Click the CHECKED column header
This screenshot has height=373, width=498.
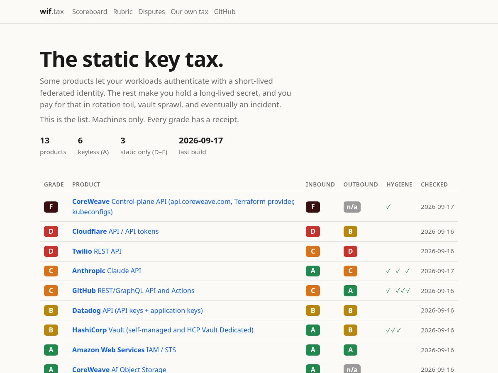click(434, 184)
